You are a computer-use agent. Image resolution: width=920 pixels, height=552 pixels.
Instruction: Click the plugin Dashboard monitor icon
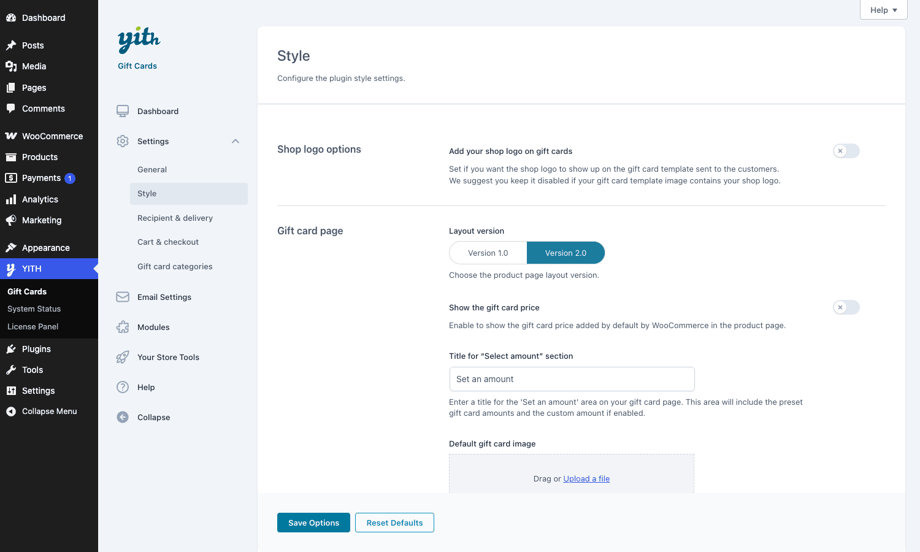pyautogui.click(x=123, y=111)
